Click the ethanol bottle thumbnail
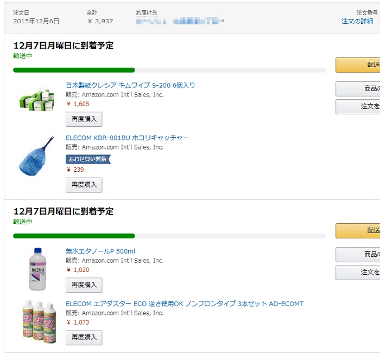This screenshot has height=356, width=380. coord(37,269)
